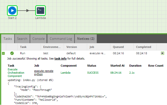
Task: Open the Command Log tab
Action: tap(61, 39)
